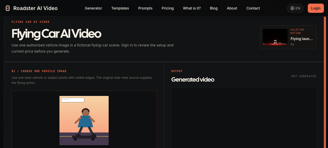Go to the About page
Image resolution: width=328 pixels, height=148 pixels.
click(x=232, y=8)
